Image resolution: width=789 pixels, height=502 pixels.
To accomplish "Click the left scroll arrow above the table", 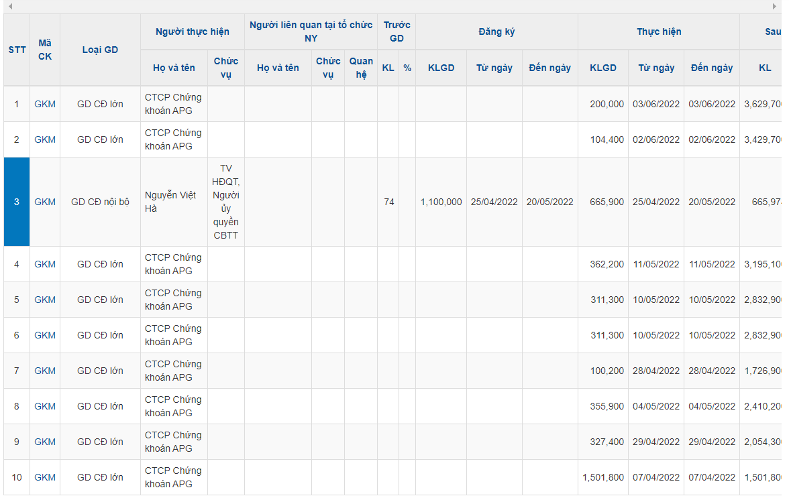I will (10, 6).
